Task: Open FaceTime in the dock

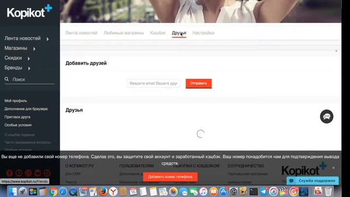Action: [193, 192]
